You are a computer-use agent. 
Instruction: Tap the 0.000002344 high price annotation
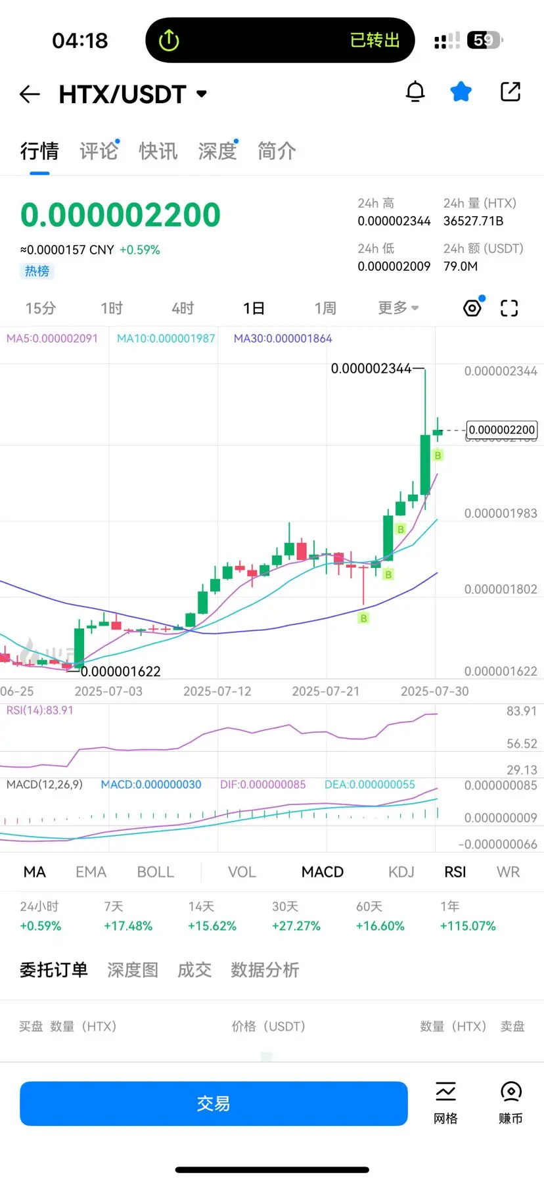371,369
